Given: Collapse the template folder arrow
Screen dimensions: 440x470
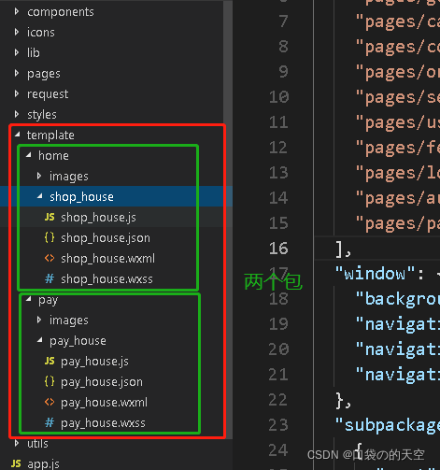Looking at the screenshot, I should click(x=18, y=135).
